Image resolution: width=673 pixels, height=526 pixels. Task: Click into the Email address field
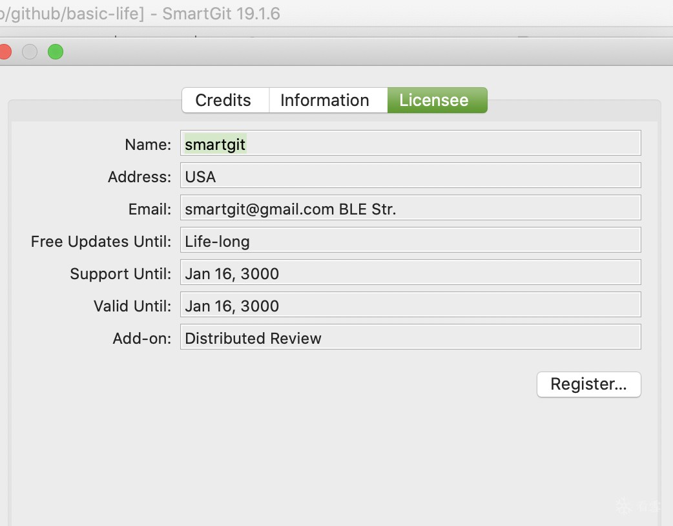tap(410, 208)
